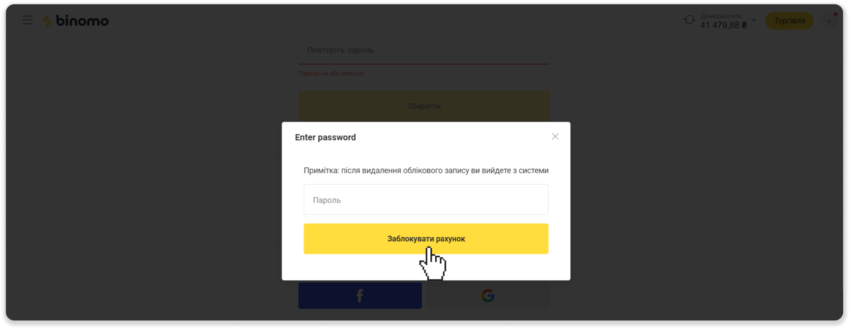Open the Торгівля trading page
850x329 pixels.
(x=789, y=21)
